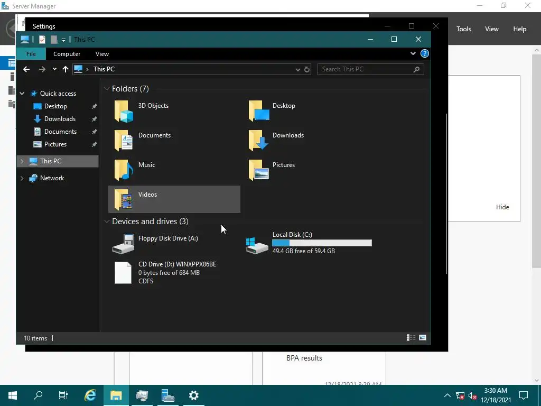Screen dimensions: 541x406
Task: Open Customize Quick Access Toolbar dropdown
Action: [x=63, y=40]
